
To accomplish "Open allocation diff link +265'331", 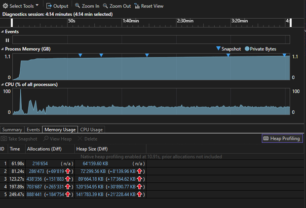I will click(x=55, y=187).
